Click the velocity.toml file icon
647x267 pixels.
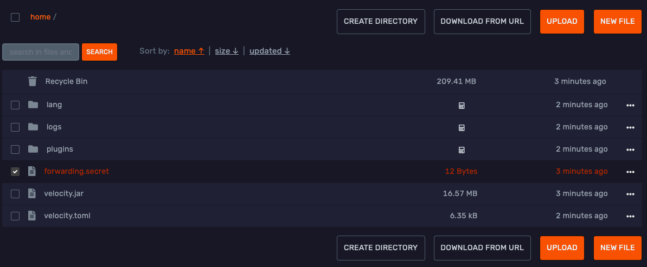(x=33, y=216)
